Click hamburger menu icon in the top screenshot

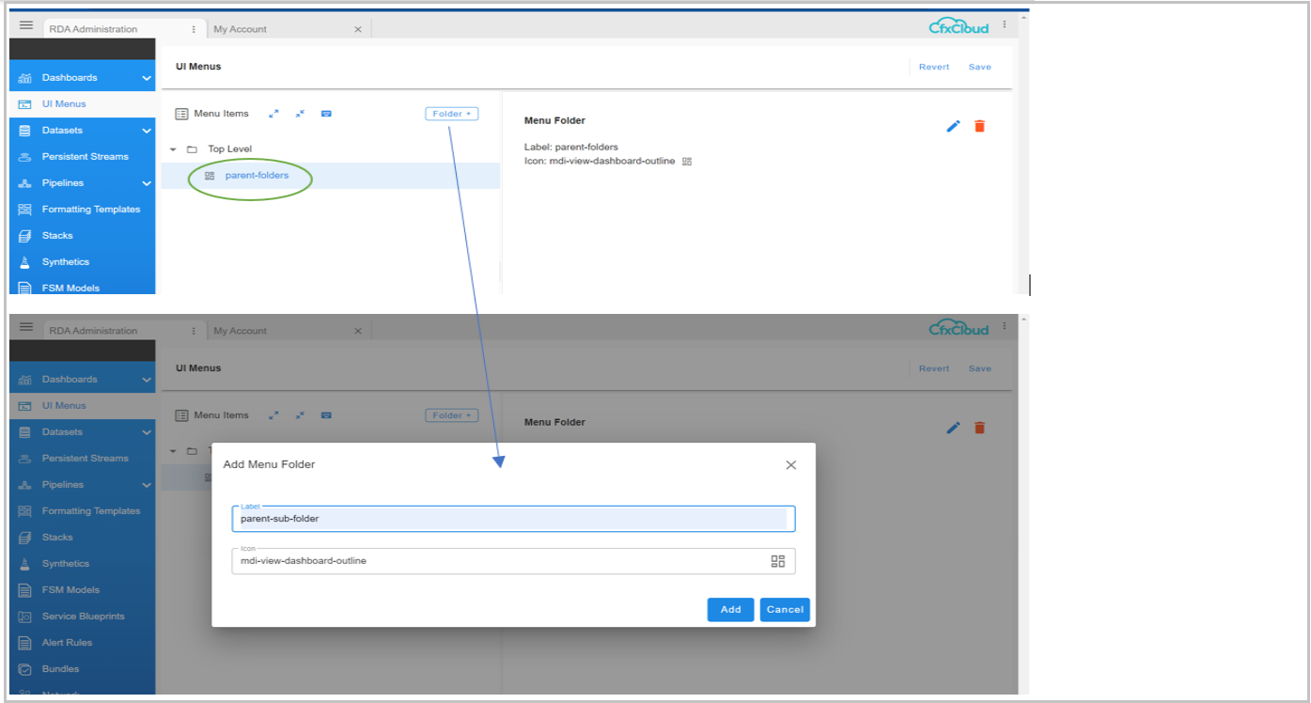pos(26,26)
